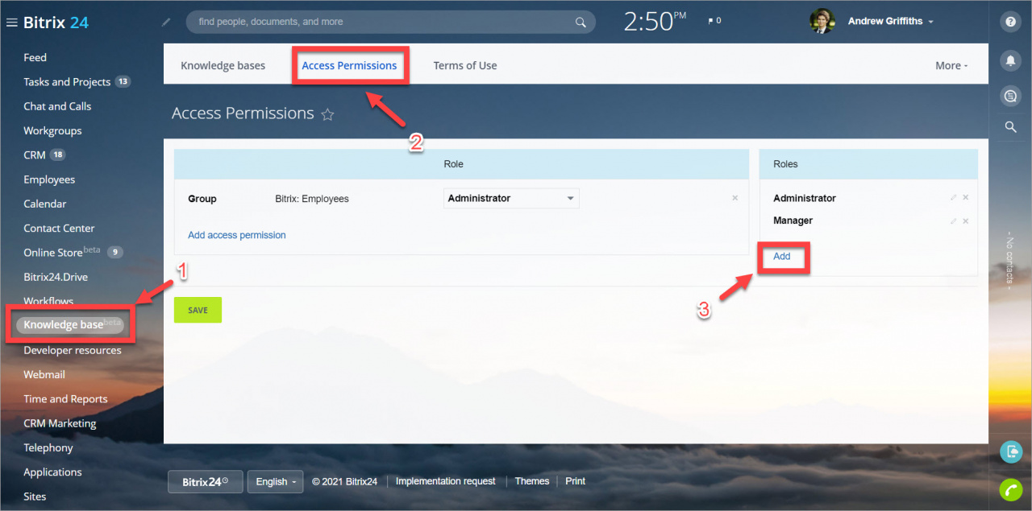Image resolution: width=1032 pixels, height=511 pixels.
Task: Open Calendar in the sidebar
Action: point(45,204)
